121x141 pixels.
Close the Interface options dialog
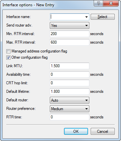(x=111, y=3)
